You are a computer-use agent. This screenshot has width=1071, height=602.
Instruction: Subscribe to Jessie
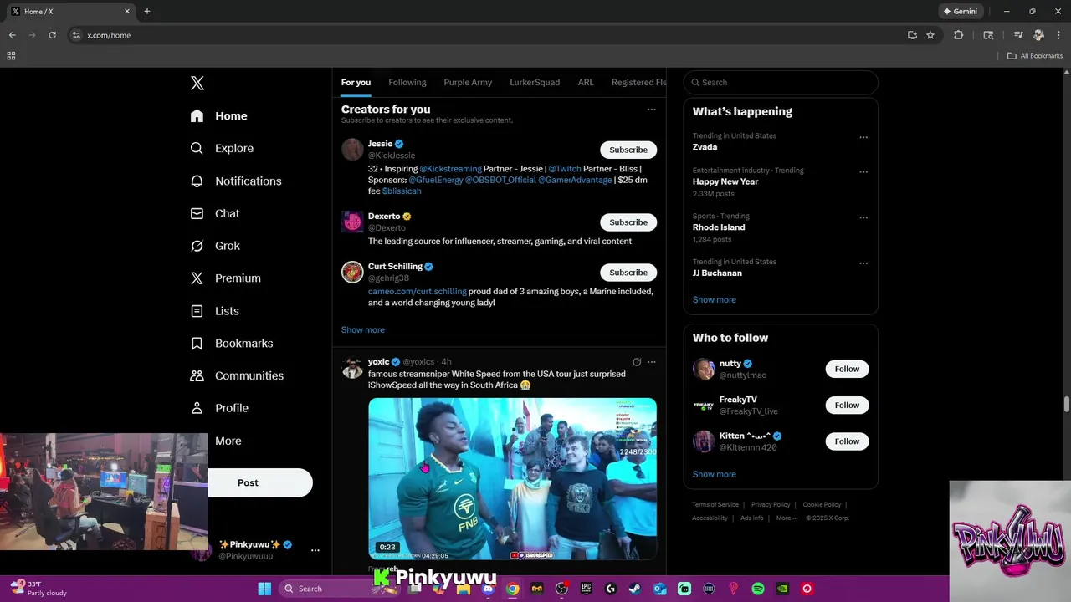[x=628, y=150]
